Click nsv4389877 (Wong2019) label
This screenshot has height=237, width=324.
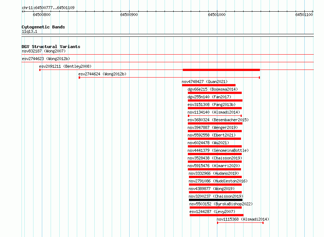coord(212,189)
